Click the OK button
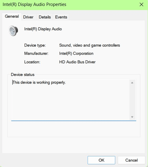This screenshot has width=148, height=167. tap(101, 160)
